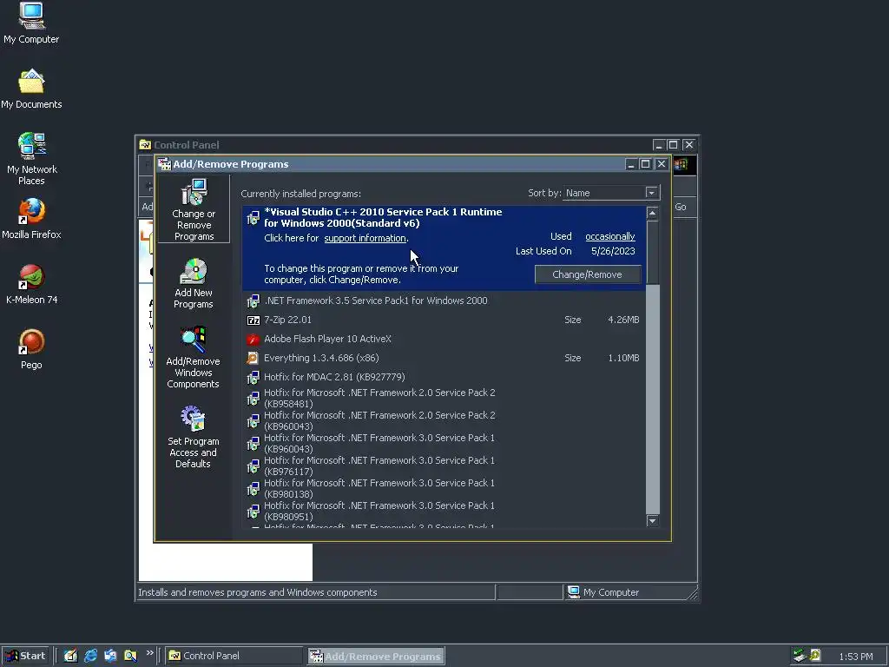The width and height of the screenshot is (889, 667).
Task: Click the 7-Zip size value 4.26MB
Action: [x=623, y=320]
